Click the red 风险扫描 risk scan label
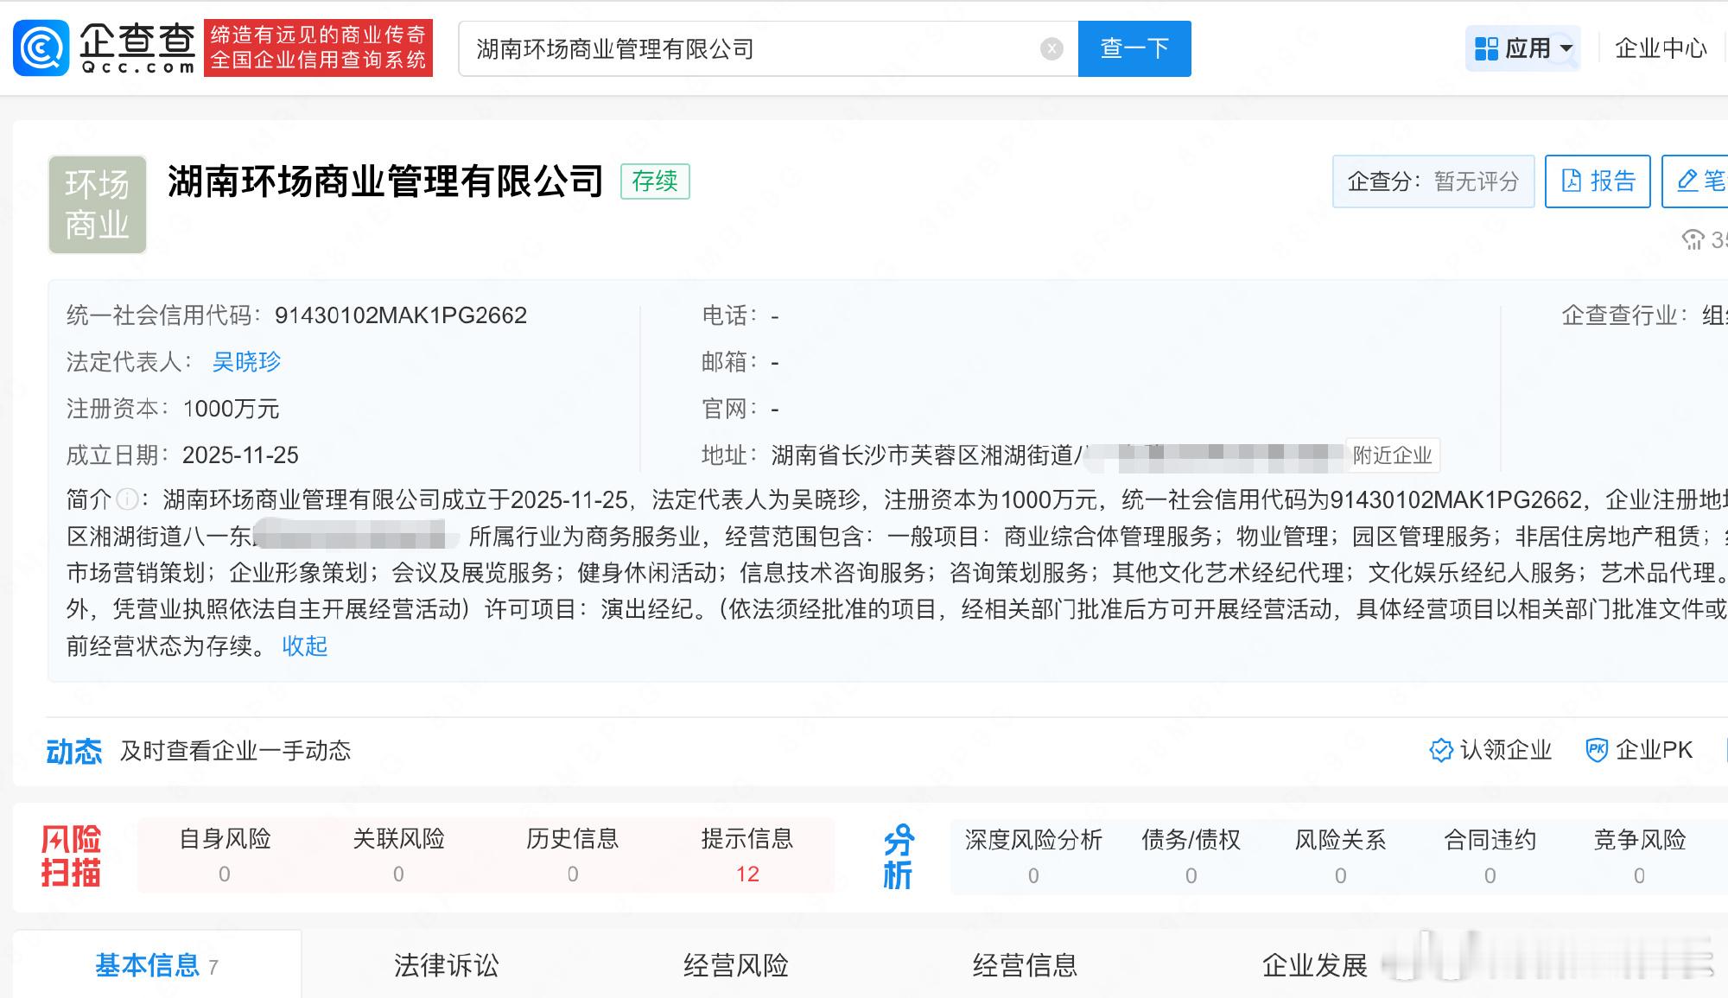1728x998 pixels. pyautogui.click(x=73, y=855)
